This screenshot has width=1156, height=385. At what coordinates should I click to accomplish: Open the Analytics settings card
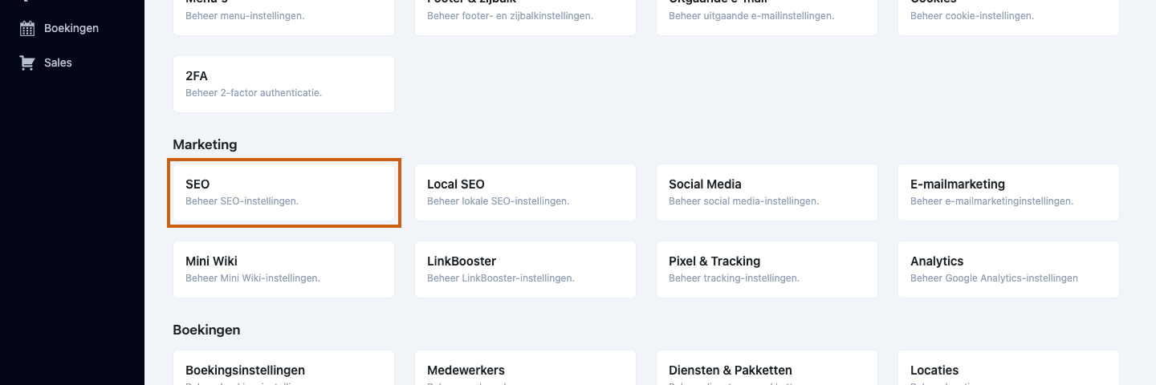pos(1009,269)
